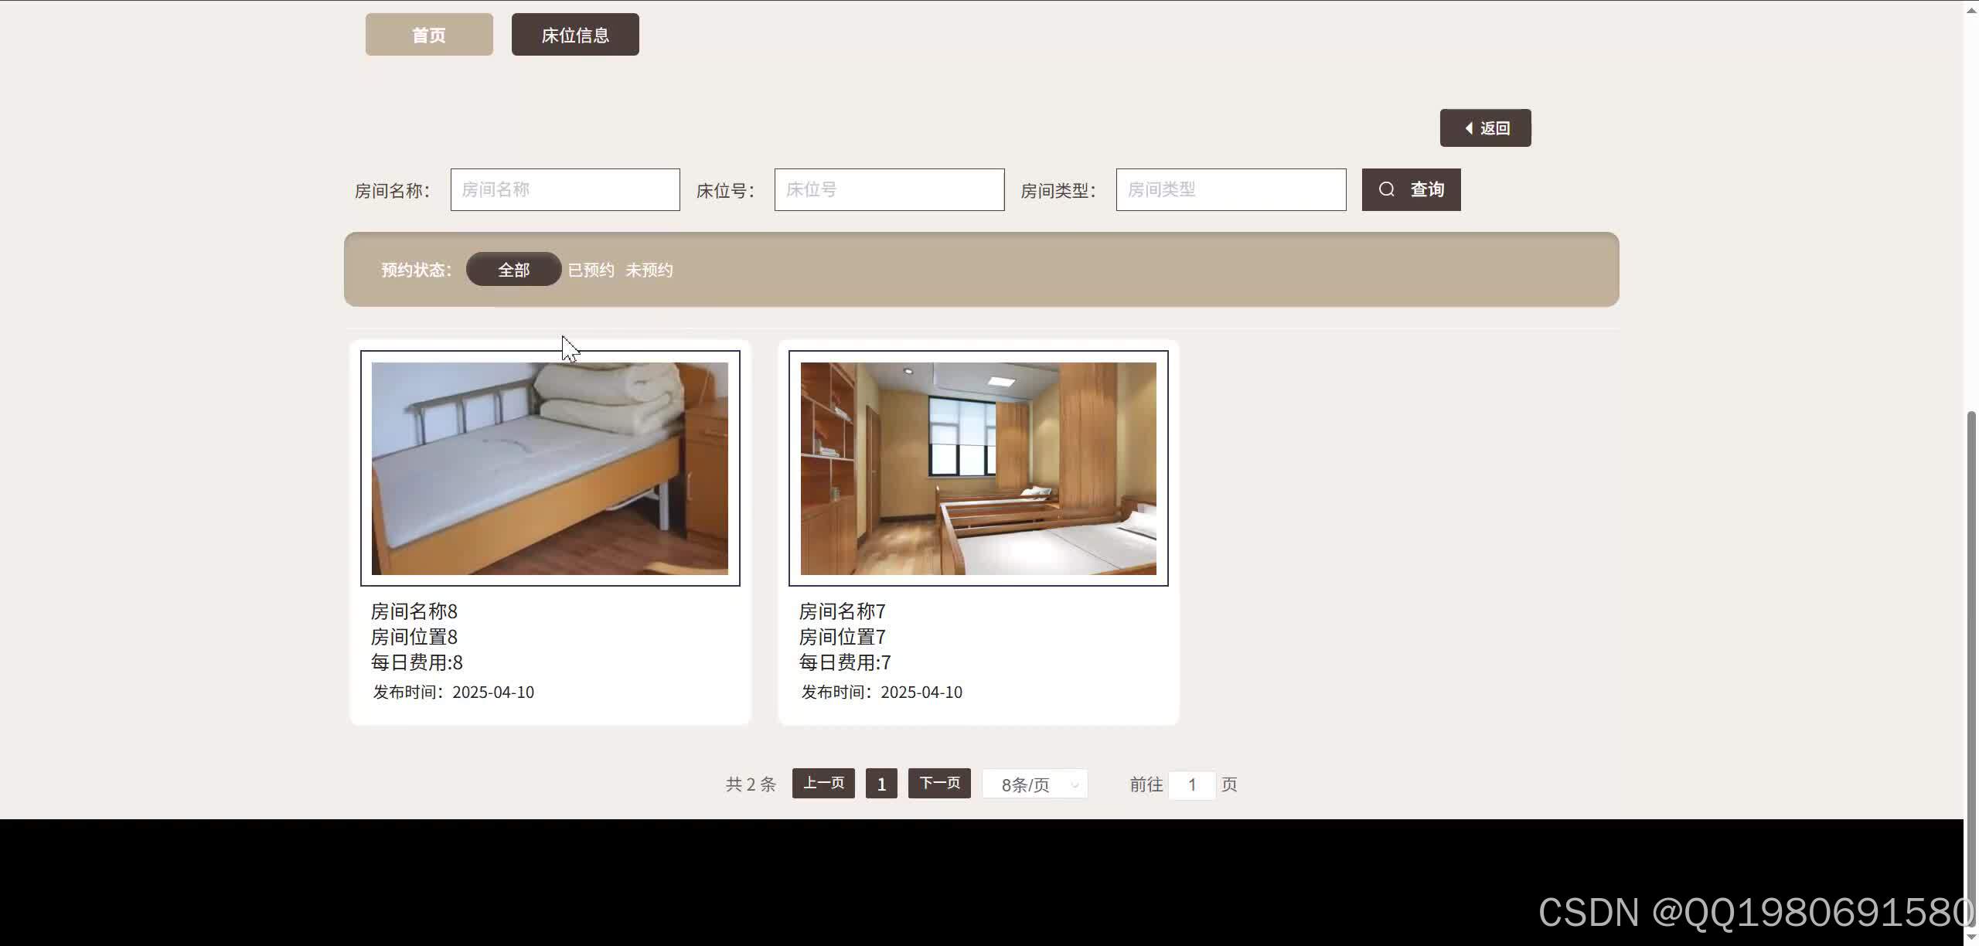Switch to the 首页 tab
1979x946 pixels.
428,34
